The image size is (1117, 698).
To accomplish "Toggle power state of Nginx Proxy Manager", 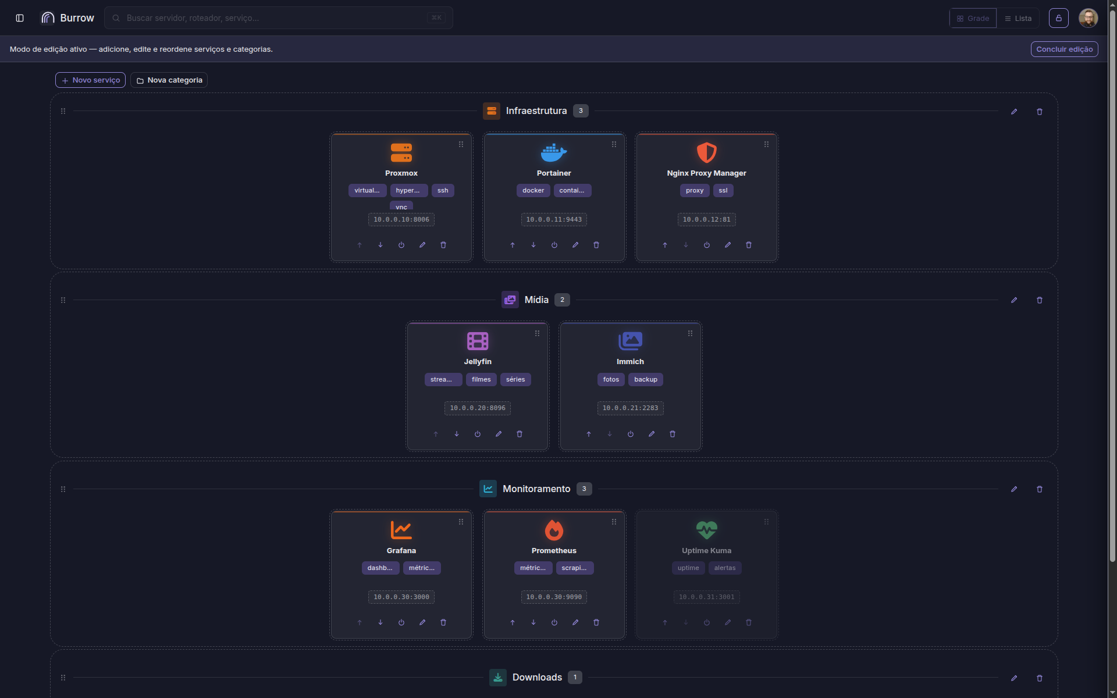I will (x=707, y=245).
